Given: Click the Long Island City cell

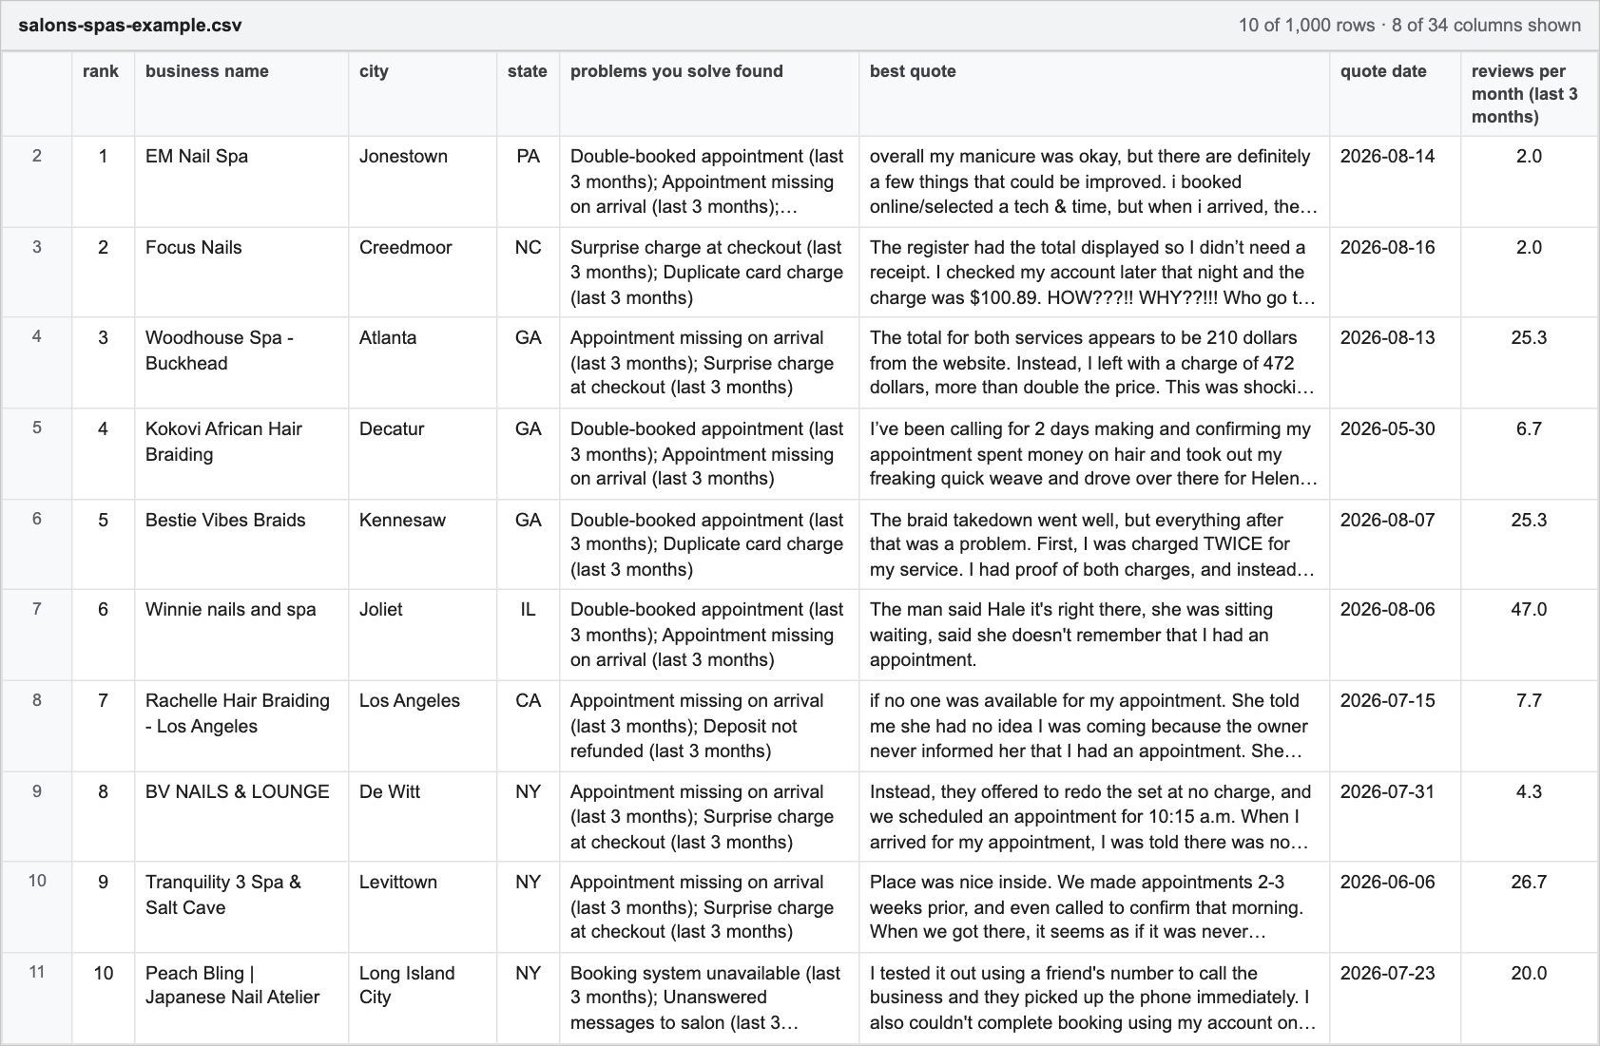Looking at the screenshot, I should pyautogui.click(x=422, y=998).
